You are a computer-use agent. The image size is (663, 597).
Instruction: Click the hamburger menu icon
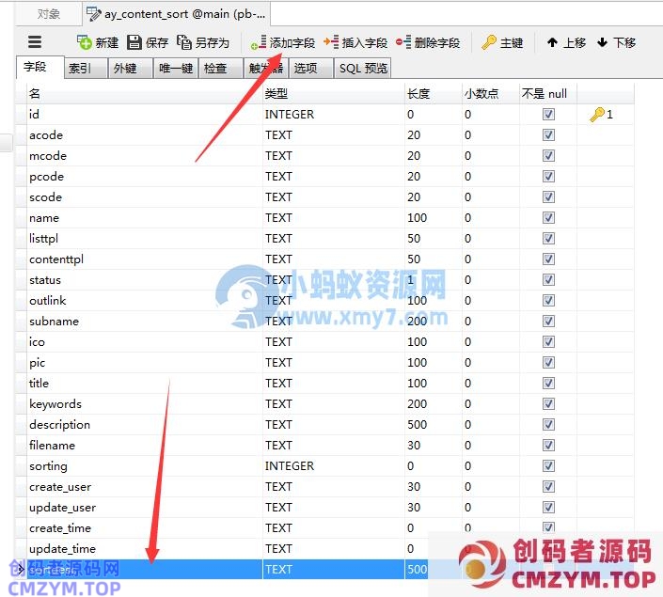[x=35, y=42]
